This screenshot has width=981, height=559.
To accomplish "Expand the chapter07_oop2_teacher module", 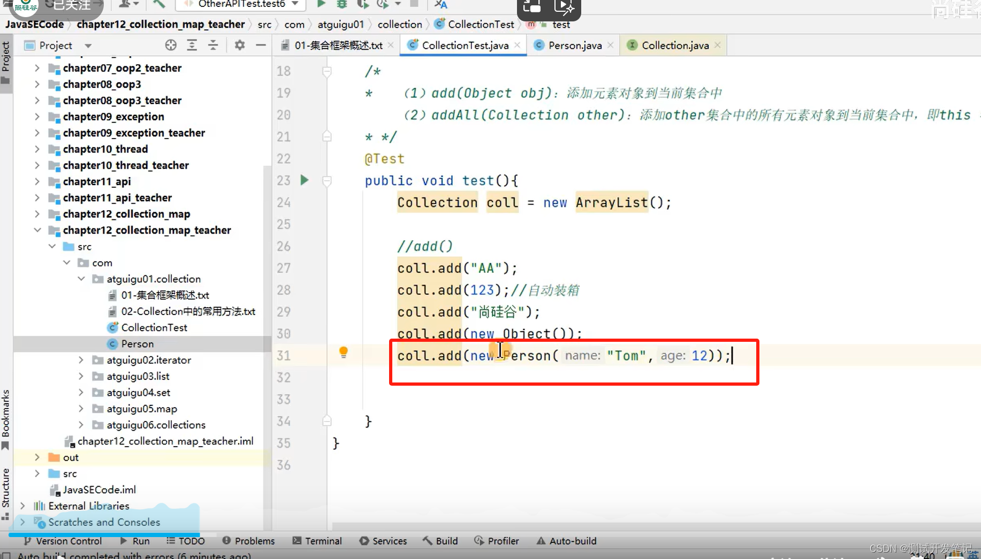I will (x=37, y=68).
